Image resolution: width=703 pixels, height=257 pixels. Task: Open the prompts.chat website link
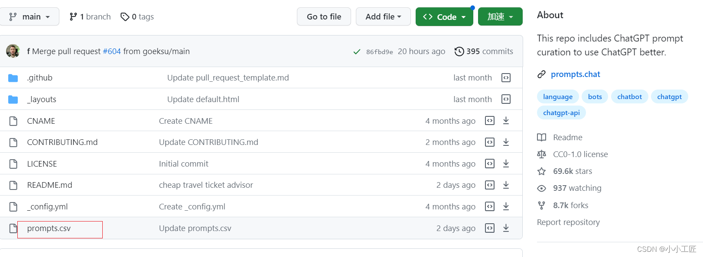point(575,74)
